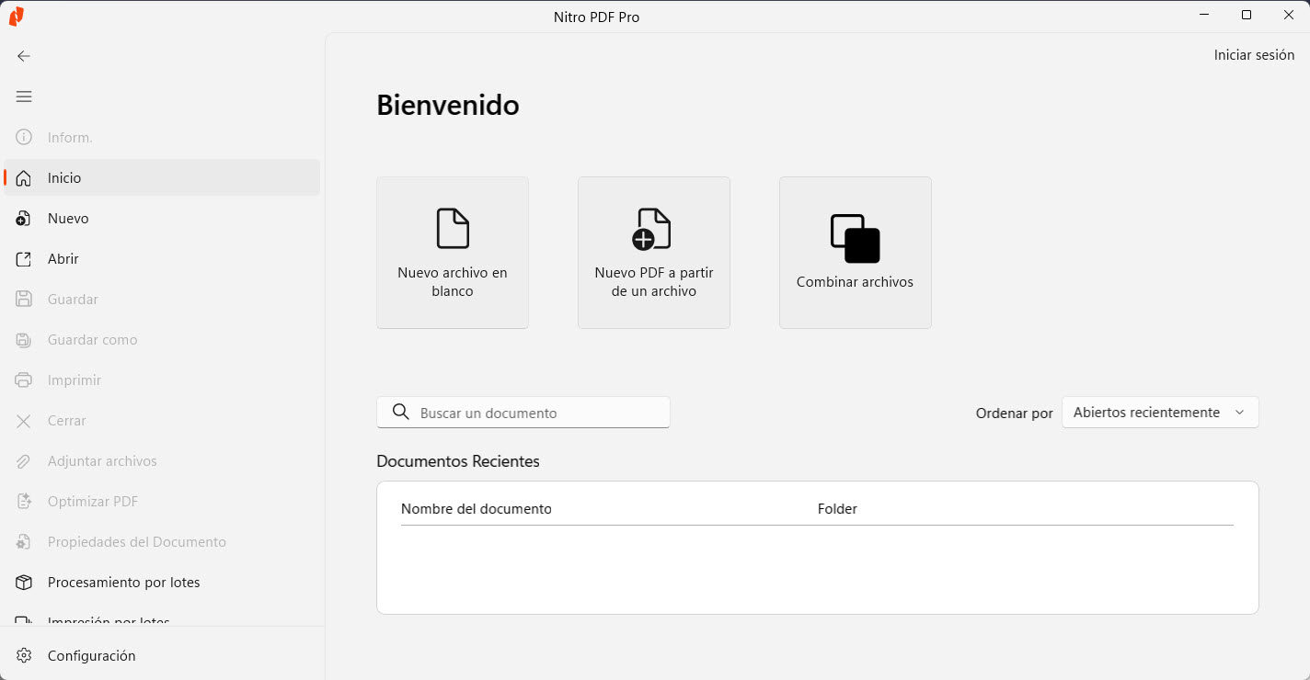Click the Optimizar PDF label

pos(93,502)
